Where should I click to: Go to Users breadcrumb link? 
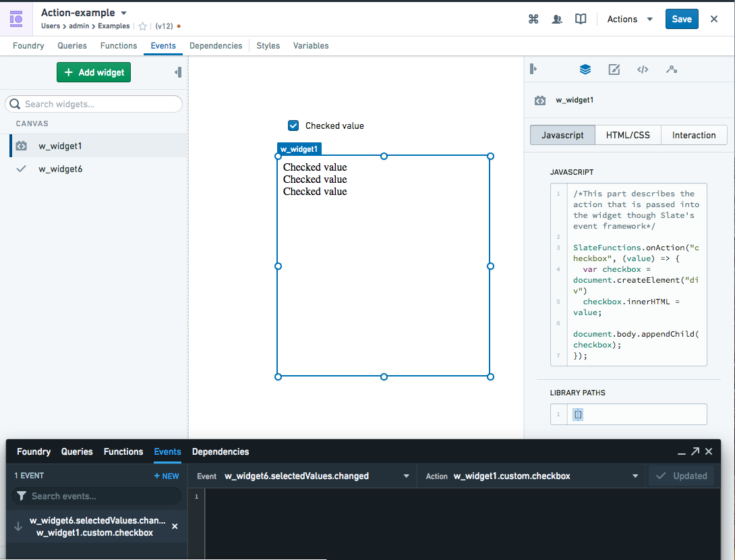click(x=51, y=26)
